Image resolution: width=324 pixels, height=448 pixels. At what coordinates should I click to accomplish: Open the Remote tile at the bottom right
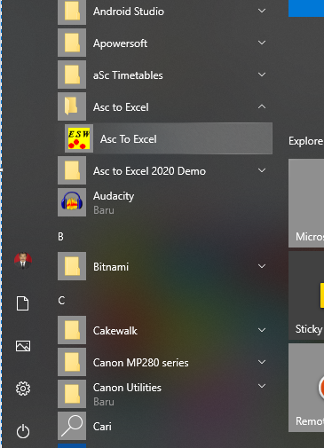tap(306, 388)
